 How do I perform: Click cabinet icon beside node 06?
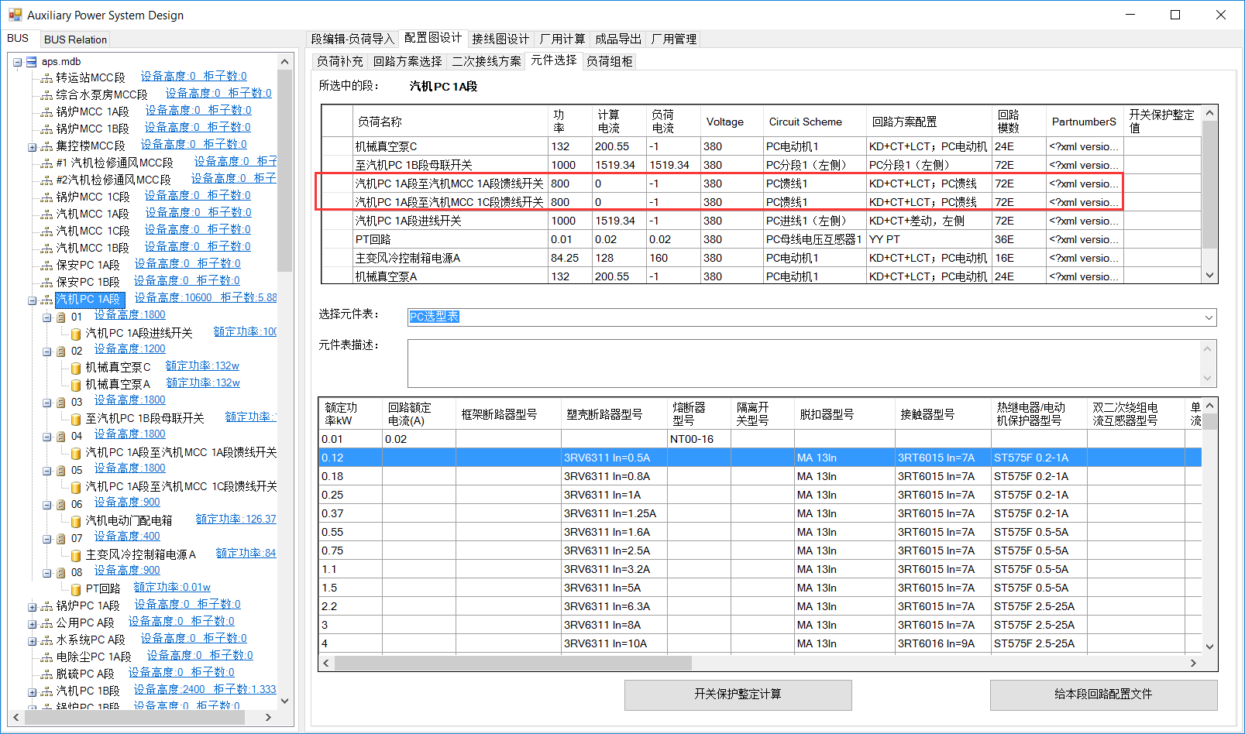pyautogui.click(x=61, y=505)
